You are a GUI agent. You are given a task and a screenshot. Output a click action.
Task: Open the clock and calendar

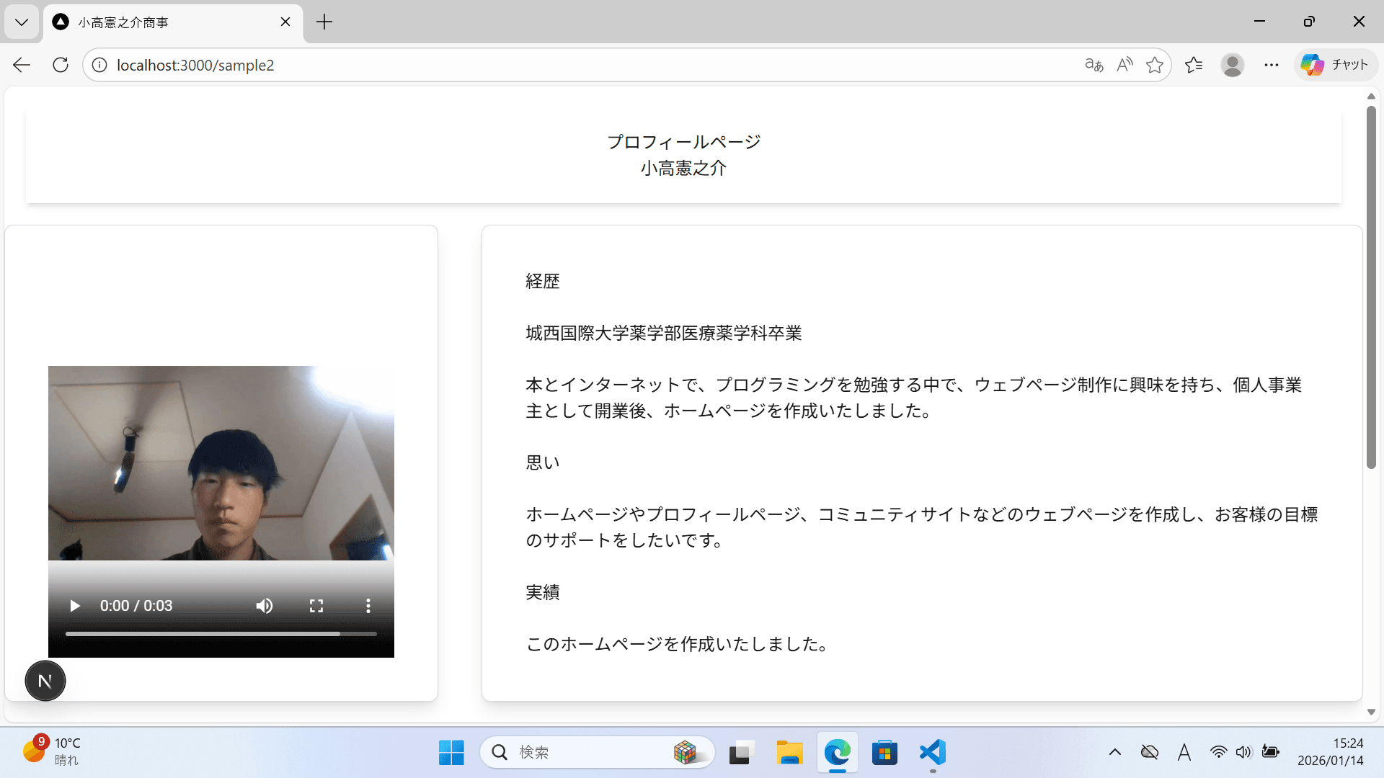pyautogui.click(x=1331, y=752)
